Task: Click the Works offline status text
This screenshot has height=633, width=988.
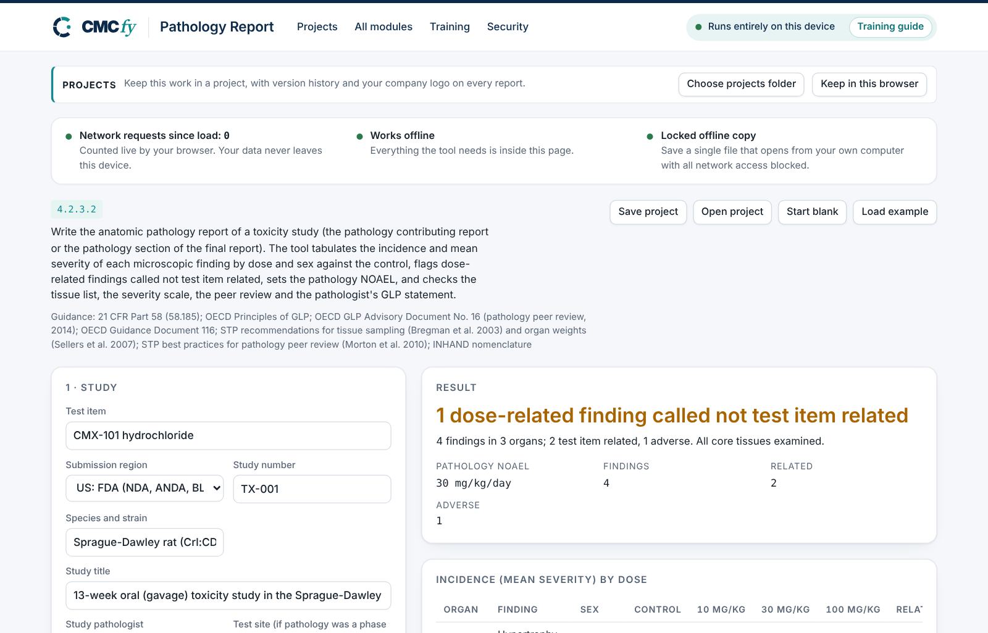Action: pos(403,135)
